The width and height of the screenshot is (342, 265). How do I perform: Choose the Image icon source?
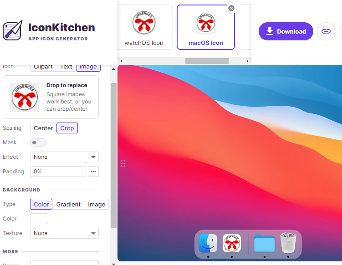point(88,67)
